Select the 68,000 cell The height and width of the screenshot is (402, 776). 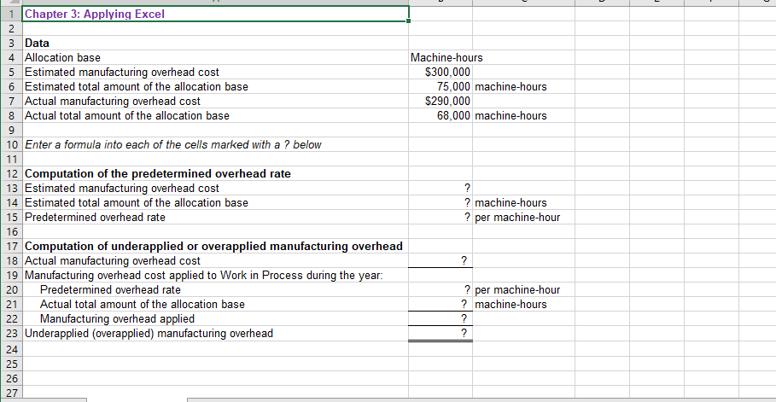[x=441, y=116]
